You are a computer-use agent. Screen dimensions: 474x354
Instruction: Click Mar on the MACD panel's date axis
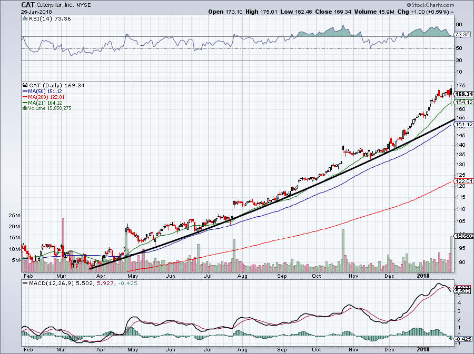coord(62,350)
